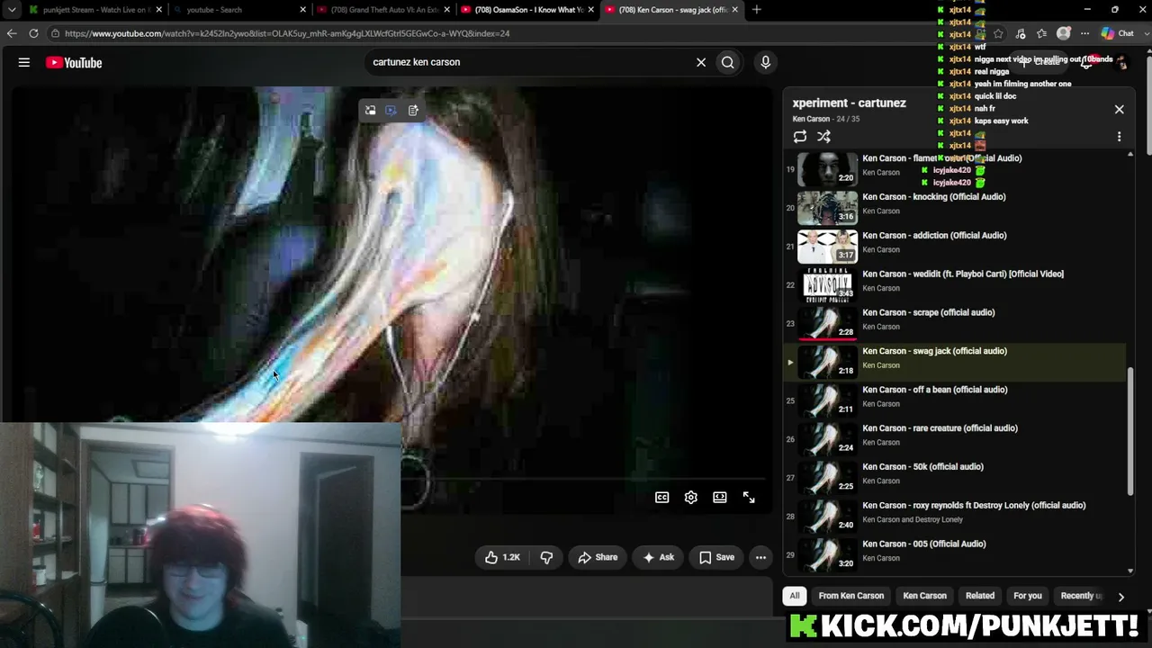Select the 'Ken Carson' filter chip
Viewport: 1152px width, 648px height.
[x=925, y=596]
